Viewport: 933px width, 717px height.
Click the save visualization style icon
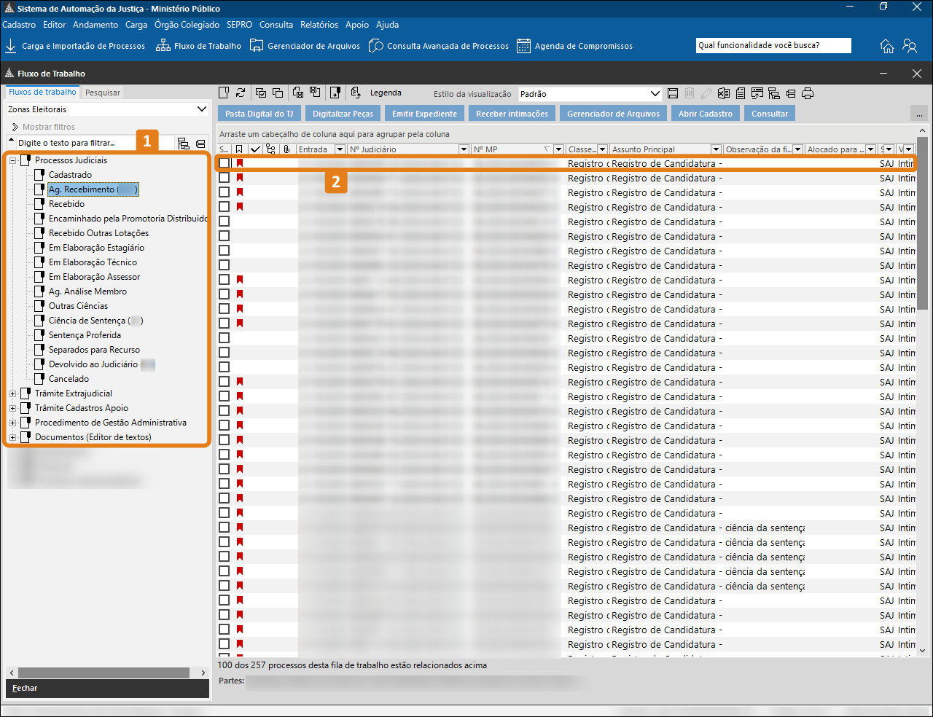coord(673,93)
